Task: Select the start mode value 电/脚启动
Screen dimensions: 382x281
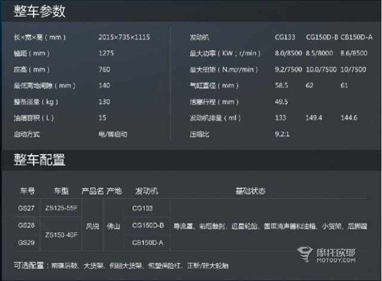Action: point(113,134)
